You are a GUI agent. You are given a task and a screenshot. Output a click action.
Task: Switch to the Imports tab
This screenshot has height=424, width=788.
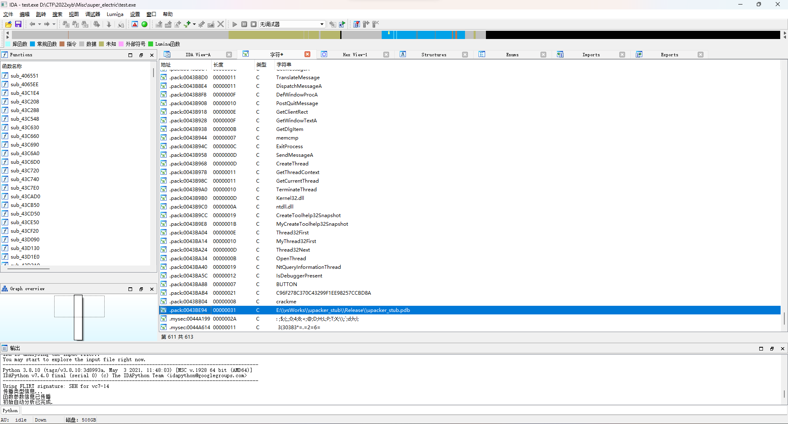(x=591, y=55)
